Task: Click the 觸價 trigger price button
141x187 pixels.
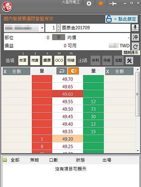Action: point(47,60)
